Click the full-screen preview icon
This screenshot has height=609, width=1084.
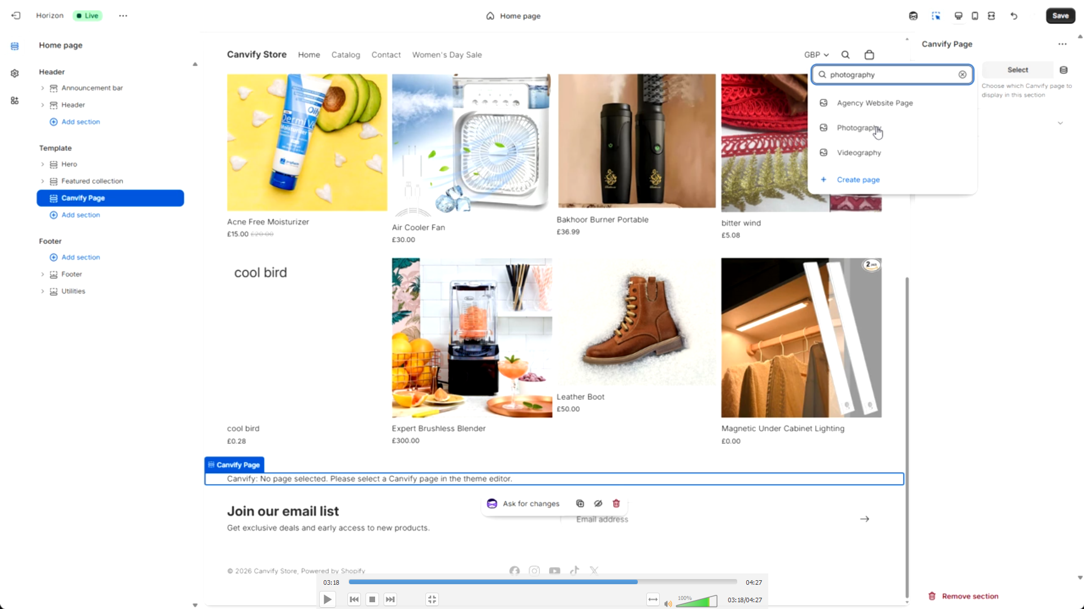pos(991,16)
